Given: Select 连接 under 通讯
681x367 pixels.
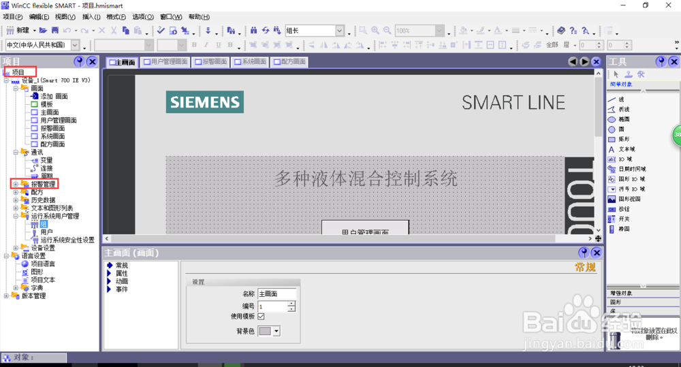Looking at the screenshot, I should pos(46,168).
